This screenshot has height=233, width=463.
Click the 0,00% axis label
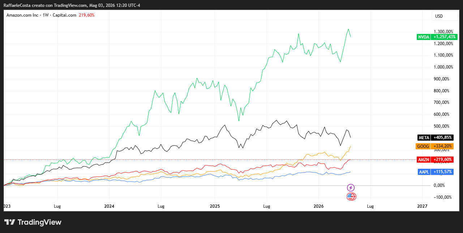click(x=439, y=185)
